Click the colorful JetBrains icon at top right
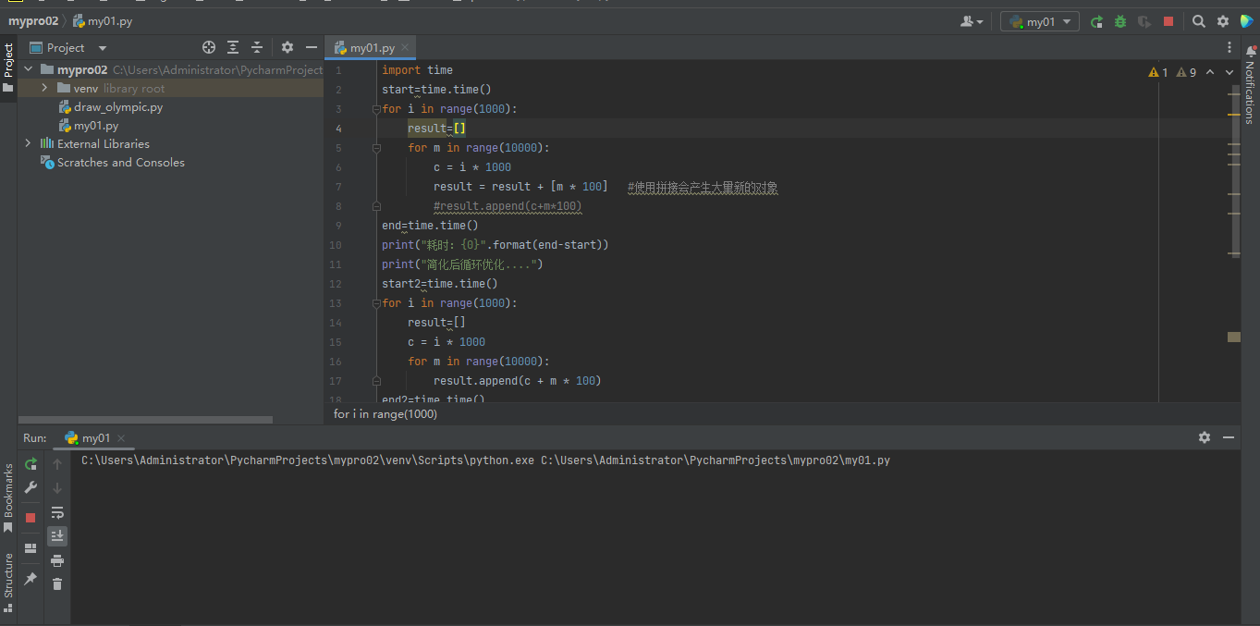This screenshot has height=626, width=1260. [x=1247, y=21]
